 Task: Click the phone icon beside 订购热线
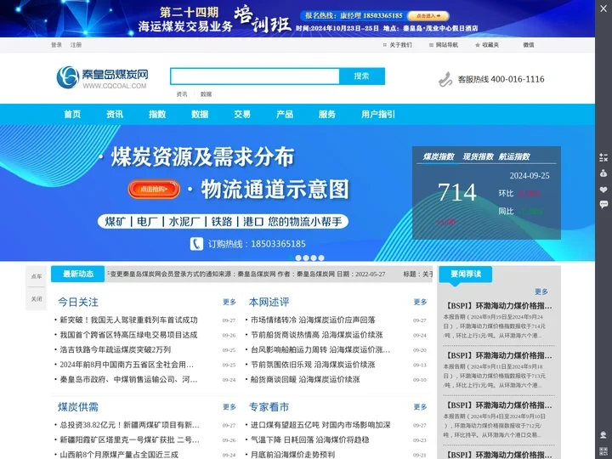pyautogui.click(x=196, y=244)
